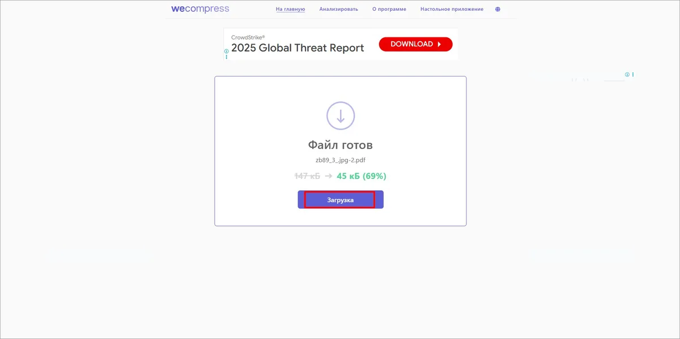Click the wecompress logo

200,9
